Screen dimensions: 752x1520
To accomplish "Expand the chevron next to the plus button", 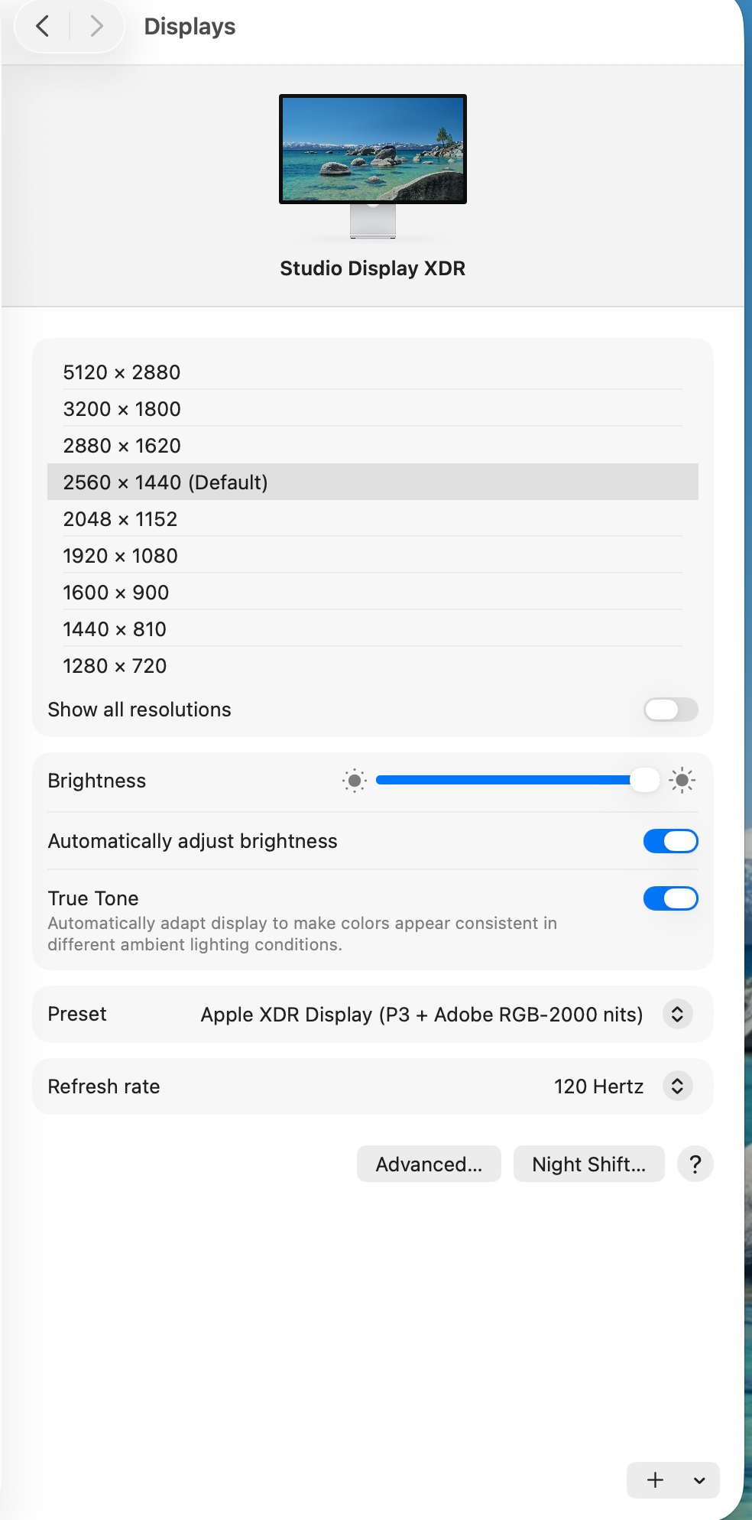I will 699,1480.
